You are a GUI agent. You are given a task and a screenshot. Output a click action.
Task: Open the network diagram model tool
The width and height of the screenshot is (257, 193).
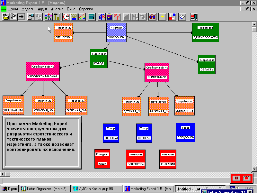(49, 17)
